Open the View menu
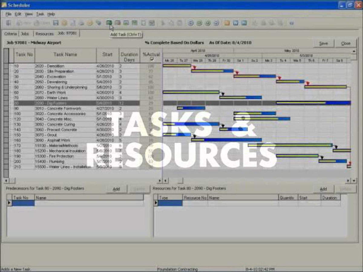This screenshot has height=272, width=363. (x=29, y=14)
